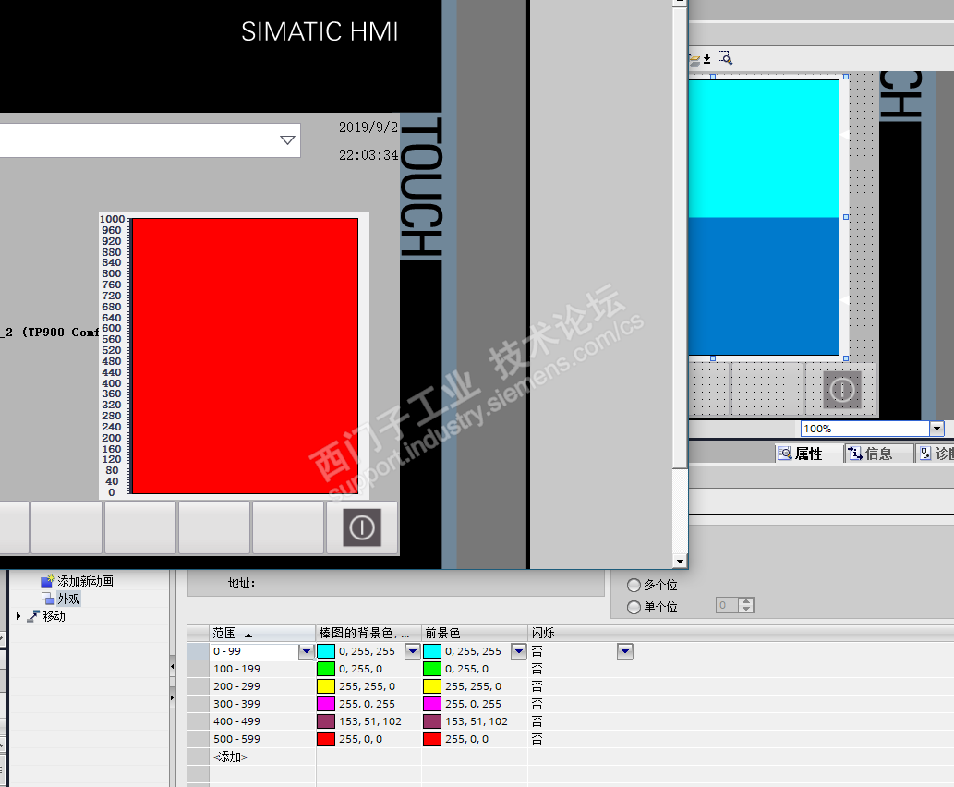954x787 pixels.
Task: Click the 0 - 99 range input field
Action: (255, 651)
